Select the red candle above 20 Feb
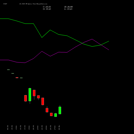This screenshot has height=134, width=134. [34, 93]
